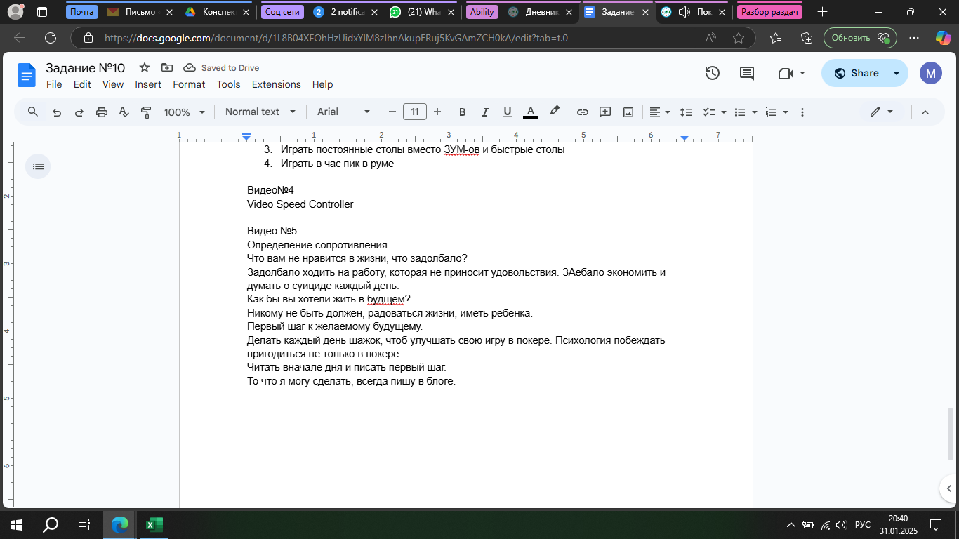Open the zoom 100% dropdown
Screen dimensions: 959x539
[184, 112]
